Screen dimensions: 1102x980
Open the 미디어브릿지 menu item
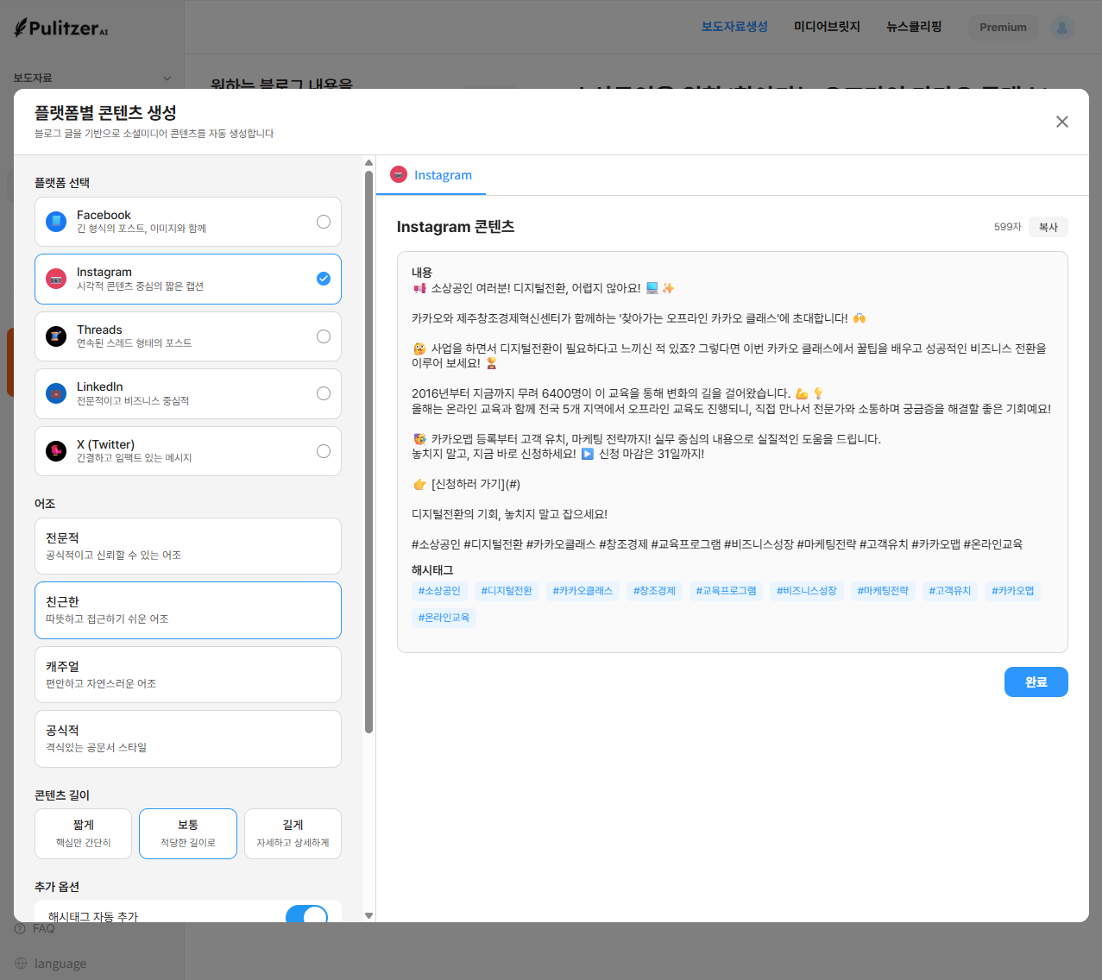click(x=827, y=27)
